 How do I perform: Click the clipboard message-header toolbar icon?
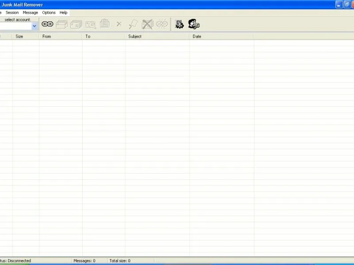[105, 23]
